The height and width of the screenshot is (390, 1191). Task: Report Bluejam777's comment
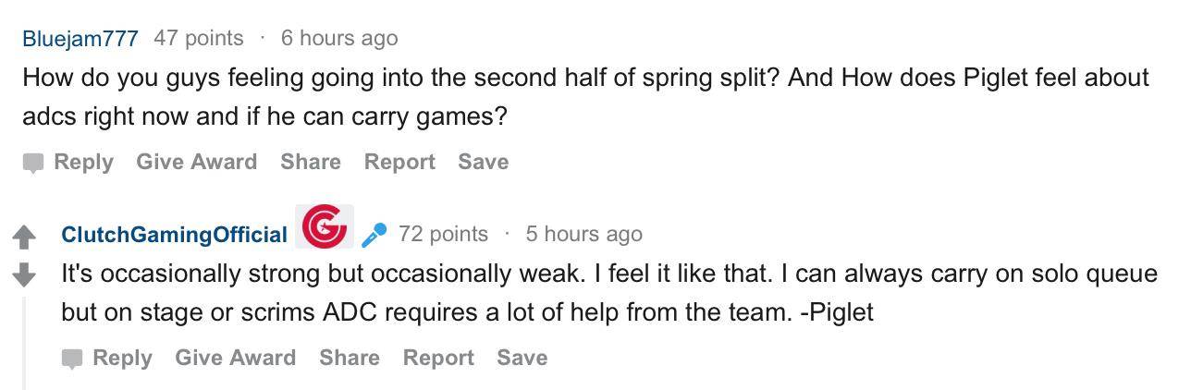pos(399,162)
